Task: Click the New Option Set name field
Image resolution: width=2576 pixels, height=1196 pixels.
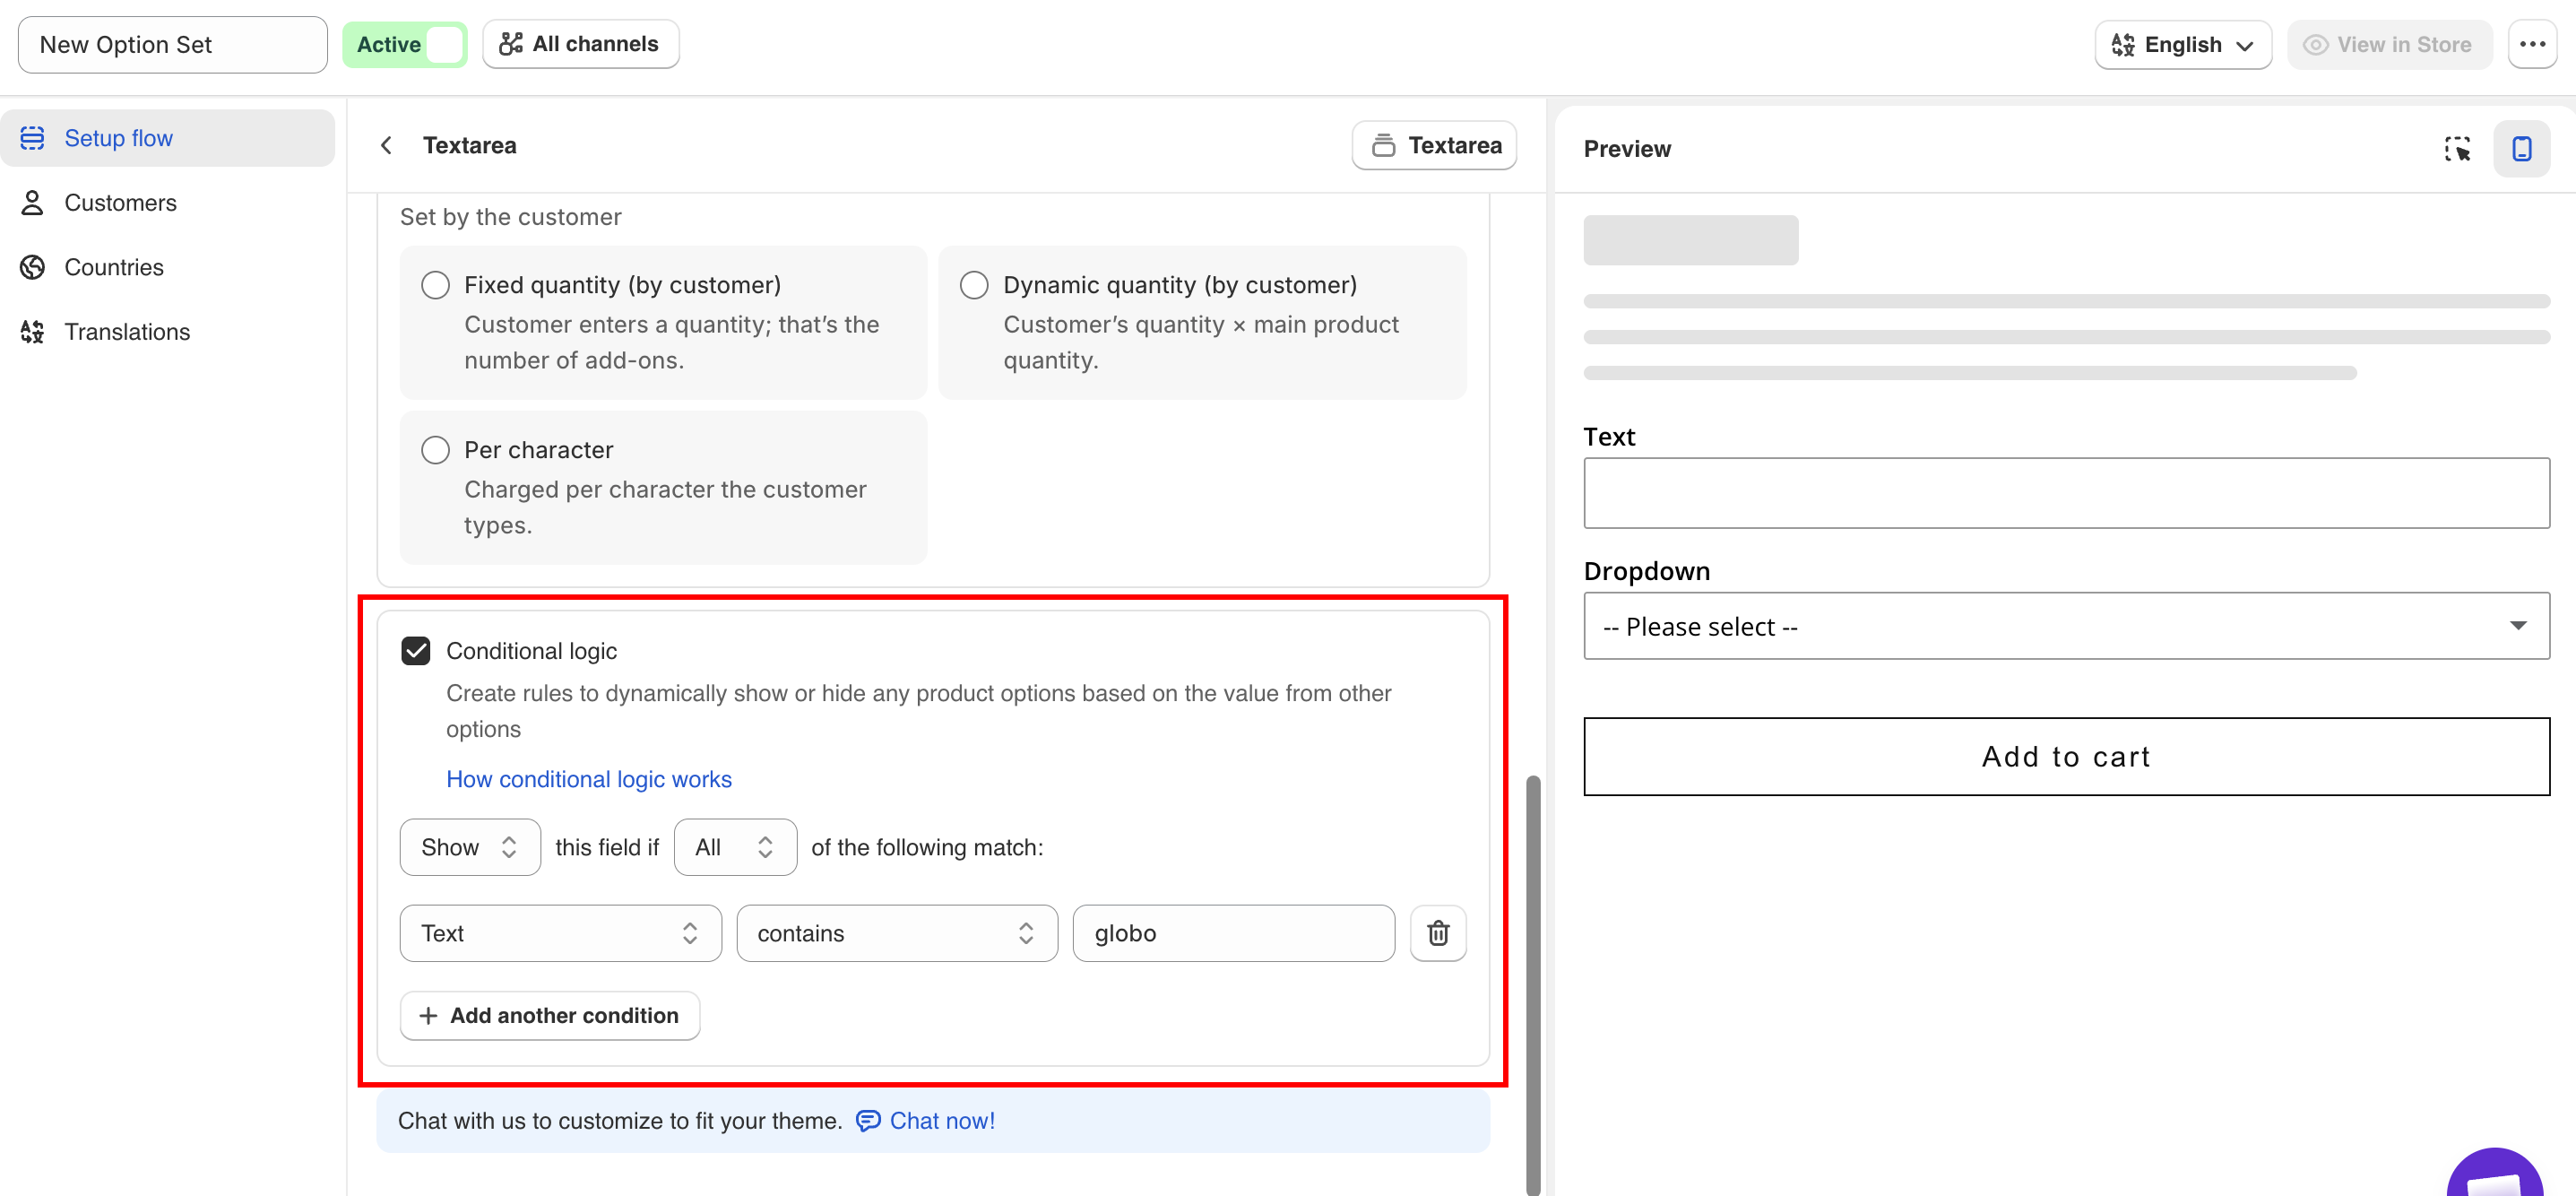Action: coord(172,45)
